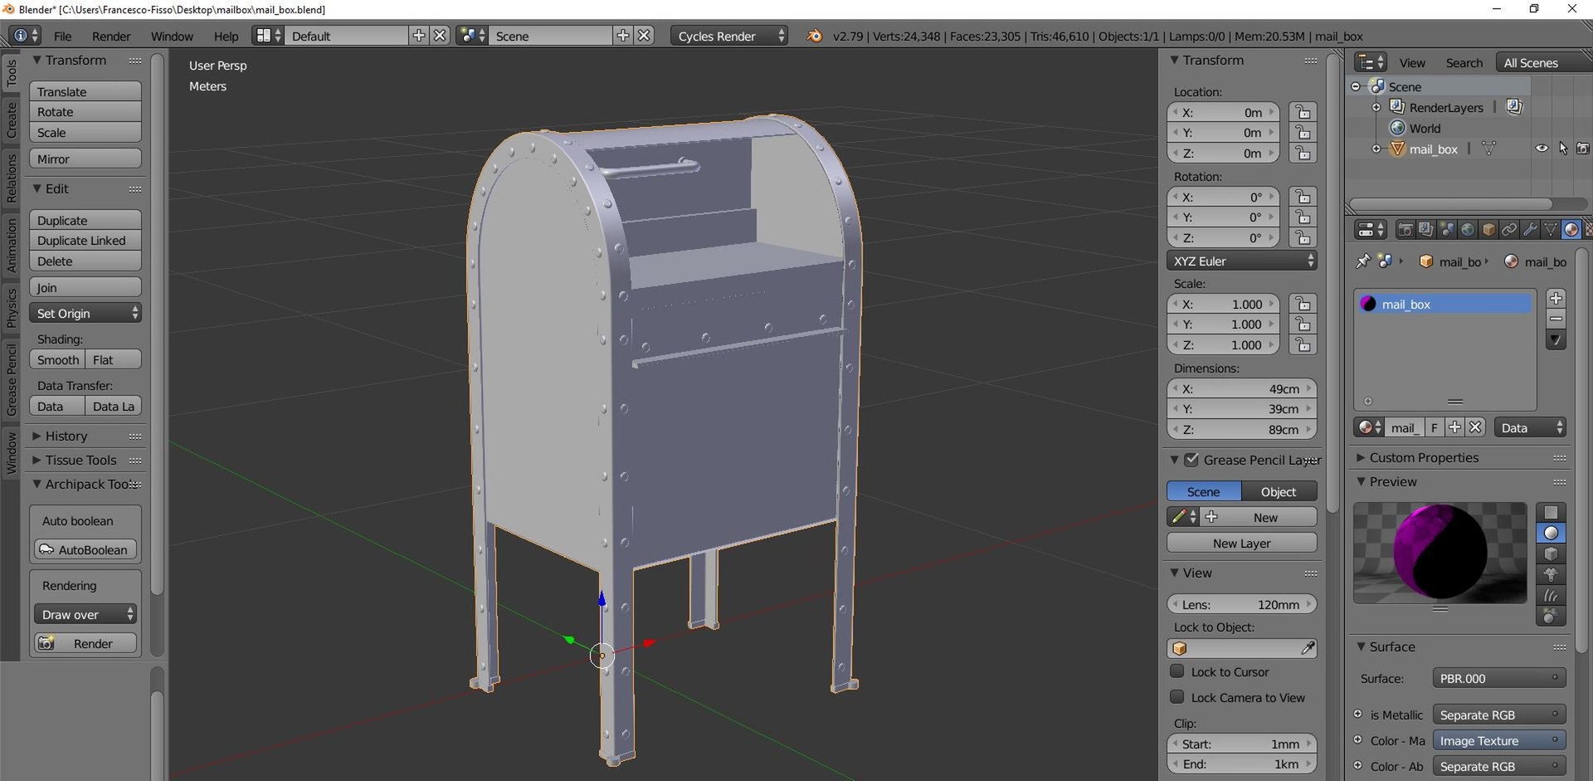This screenshot has width=1593, height=781.
Task: Set preview shape to Hair strands
Action: click(x=1551, y=595)
